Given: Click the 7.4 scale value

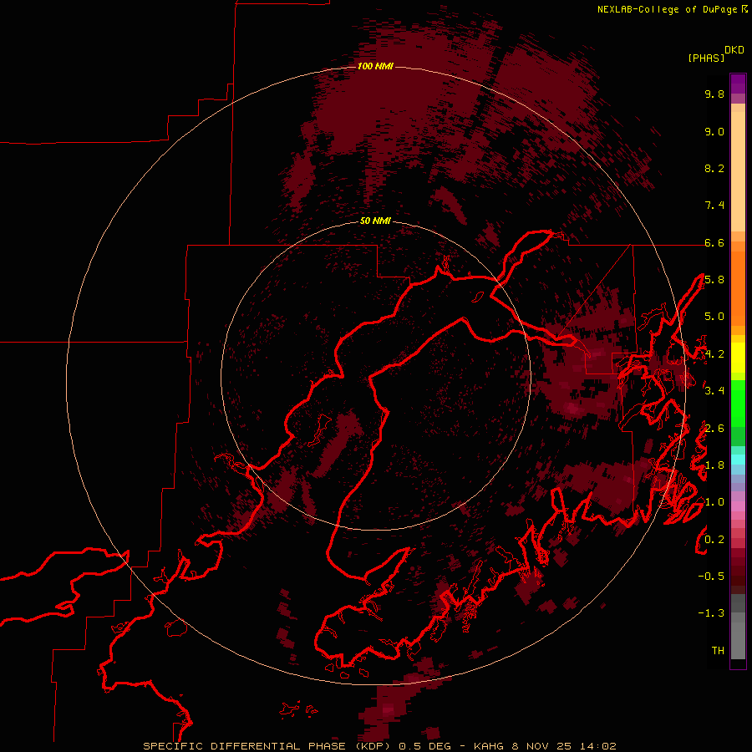Looking at the screenshot, I should pyautogui.click(x=714, y=206).
